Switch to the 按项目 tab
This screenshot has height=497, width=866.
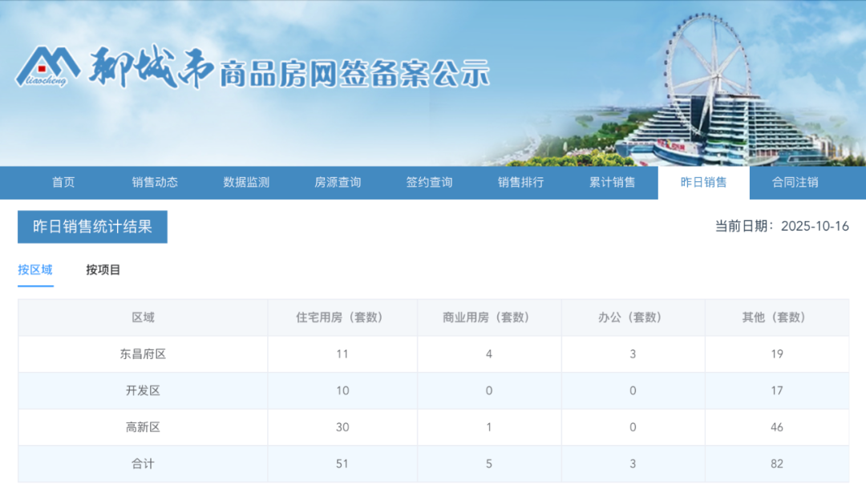[103, 269]
